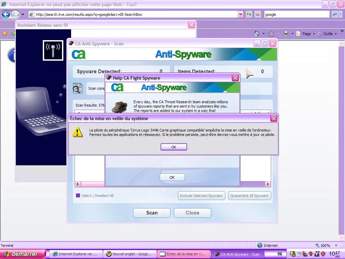Click the monitor tray icon
The height and width of the screenshot is (259, 345).
[x=299, y=254]
